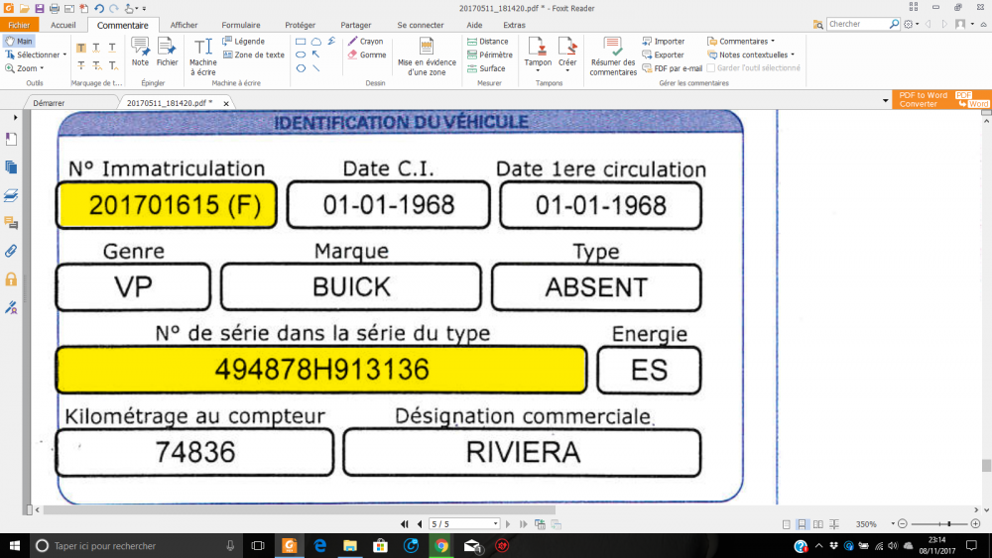992x558 pixels.
Task: Choose the Surface measure tool
Action: point(486,68)
